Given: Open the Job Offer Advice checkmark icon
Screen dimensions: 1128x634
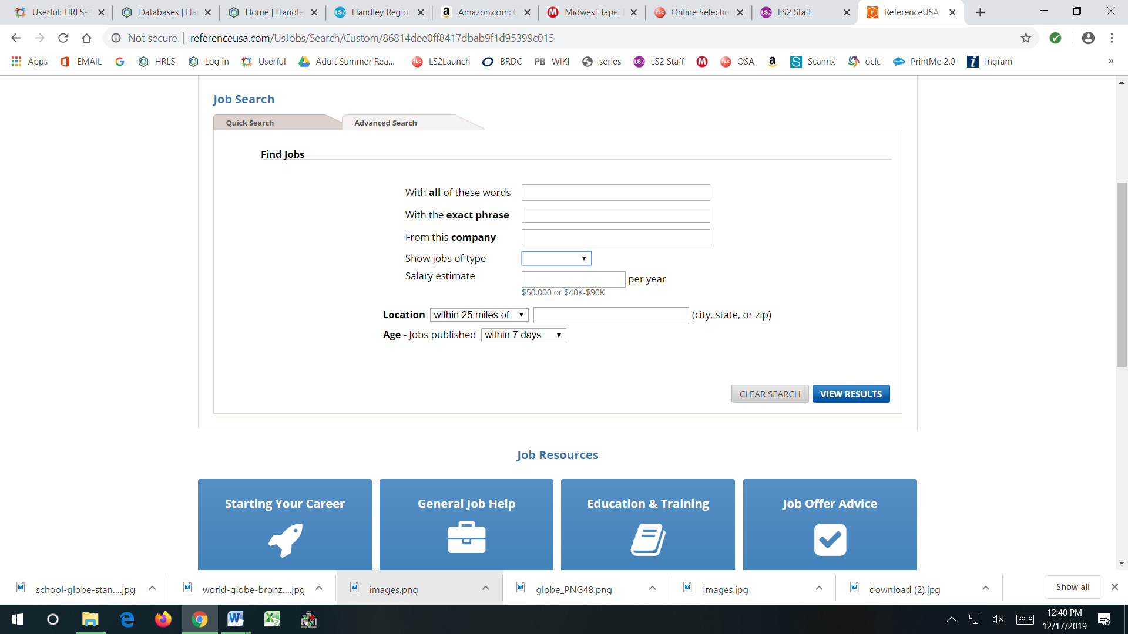Looking at the screenshot, I should tap(830, 539).
